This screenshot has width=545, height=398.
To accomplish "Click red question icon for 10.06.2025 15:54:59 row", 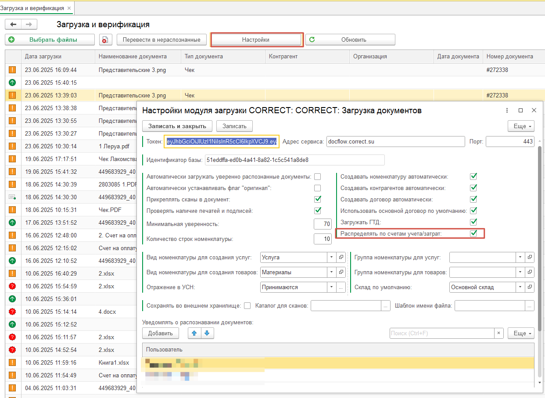I will point(12,286).
